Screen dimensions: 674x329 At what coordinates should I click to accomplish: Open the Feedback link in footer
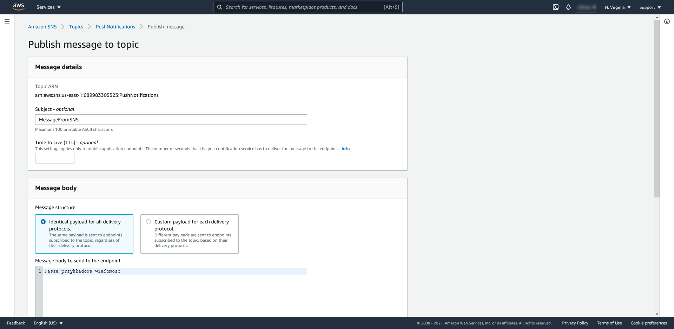pos(16,323)
